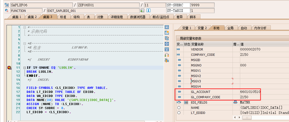289x122 pixels.
Task: Click the right arrow of the horizontal scrollbar
Action: [239, 117]
